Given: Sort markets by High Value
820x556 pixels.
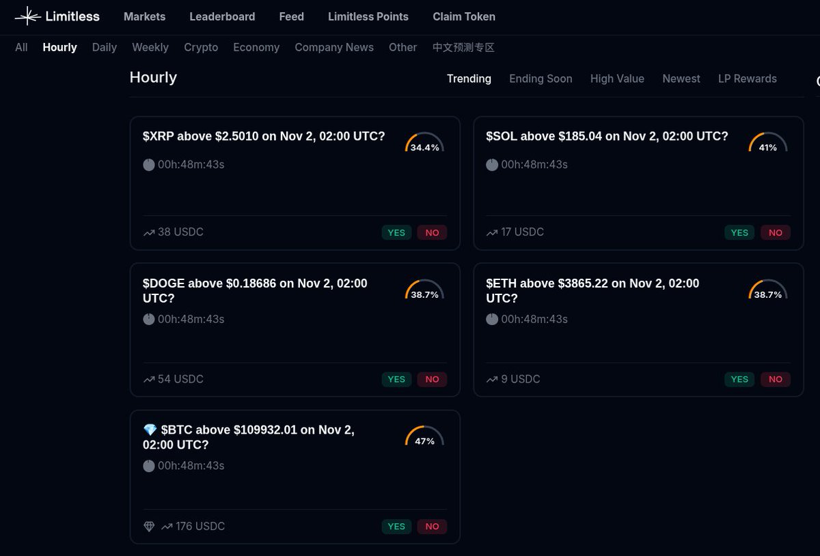Looking at the screenshot, I should click(x=617, y=79).
